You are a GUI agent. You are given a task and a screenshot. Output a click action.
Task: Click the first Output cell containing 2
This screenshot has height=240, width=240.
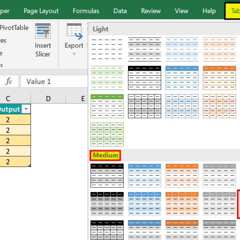click(x=15, y=120)
